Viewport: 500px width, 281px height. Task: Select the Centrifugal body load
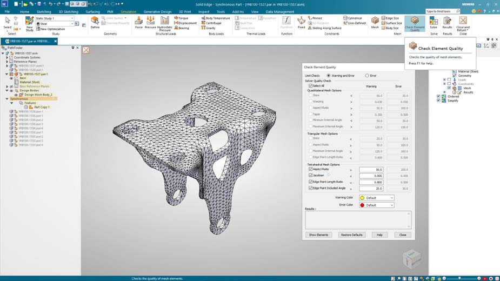(211, 23)
